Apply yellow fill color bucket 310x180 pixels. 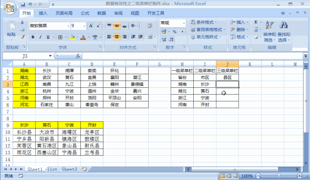pos(72,37)
